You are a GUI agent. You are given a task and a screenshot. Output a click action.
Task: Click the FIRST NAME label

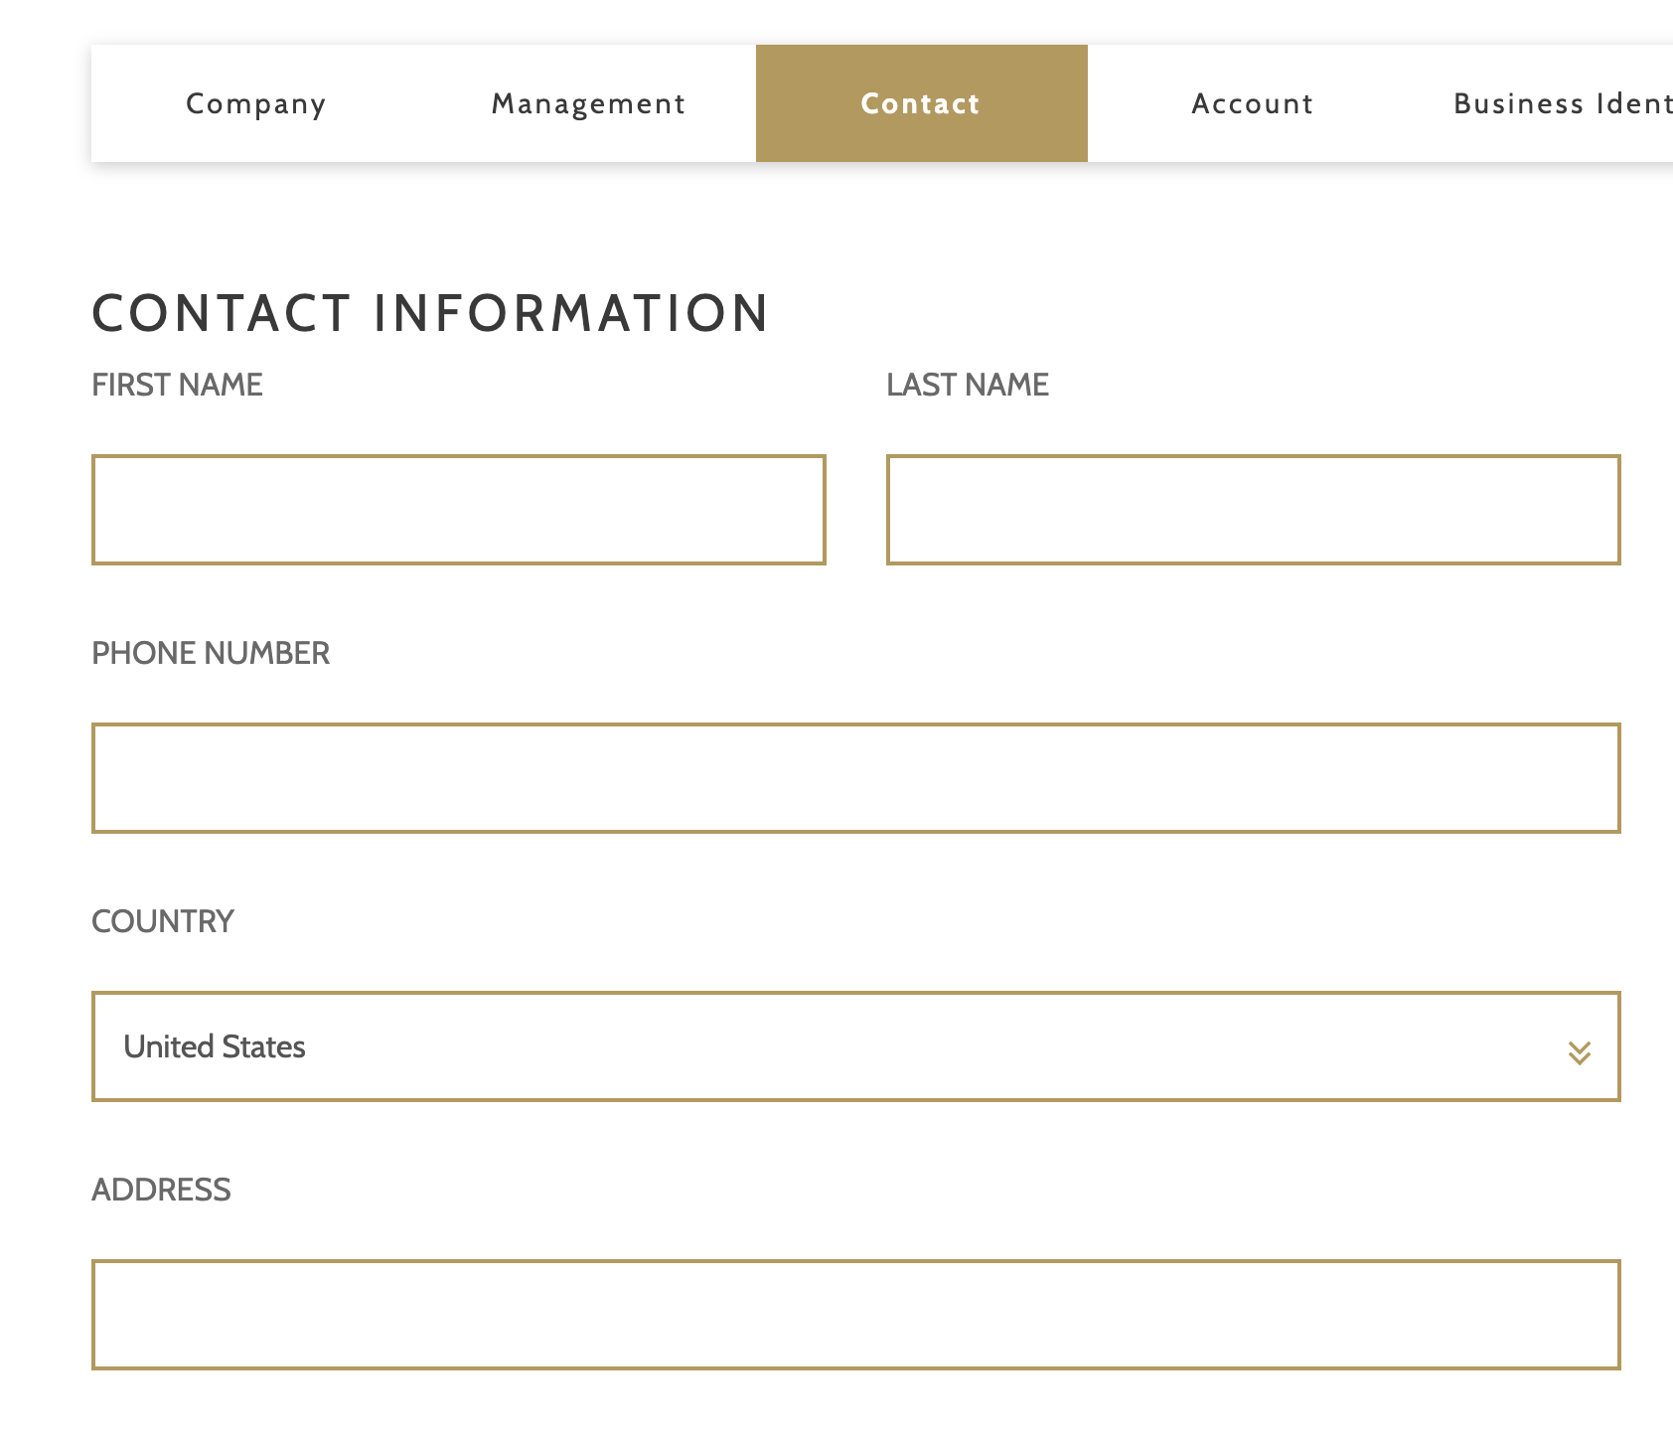click(177, 385)
